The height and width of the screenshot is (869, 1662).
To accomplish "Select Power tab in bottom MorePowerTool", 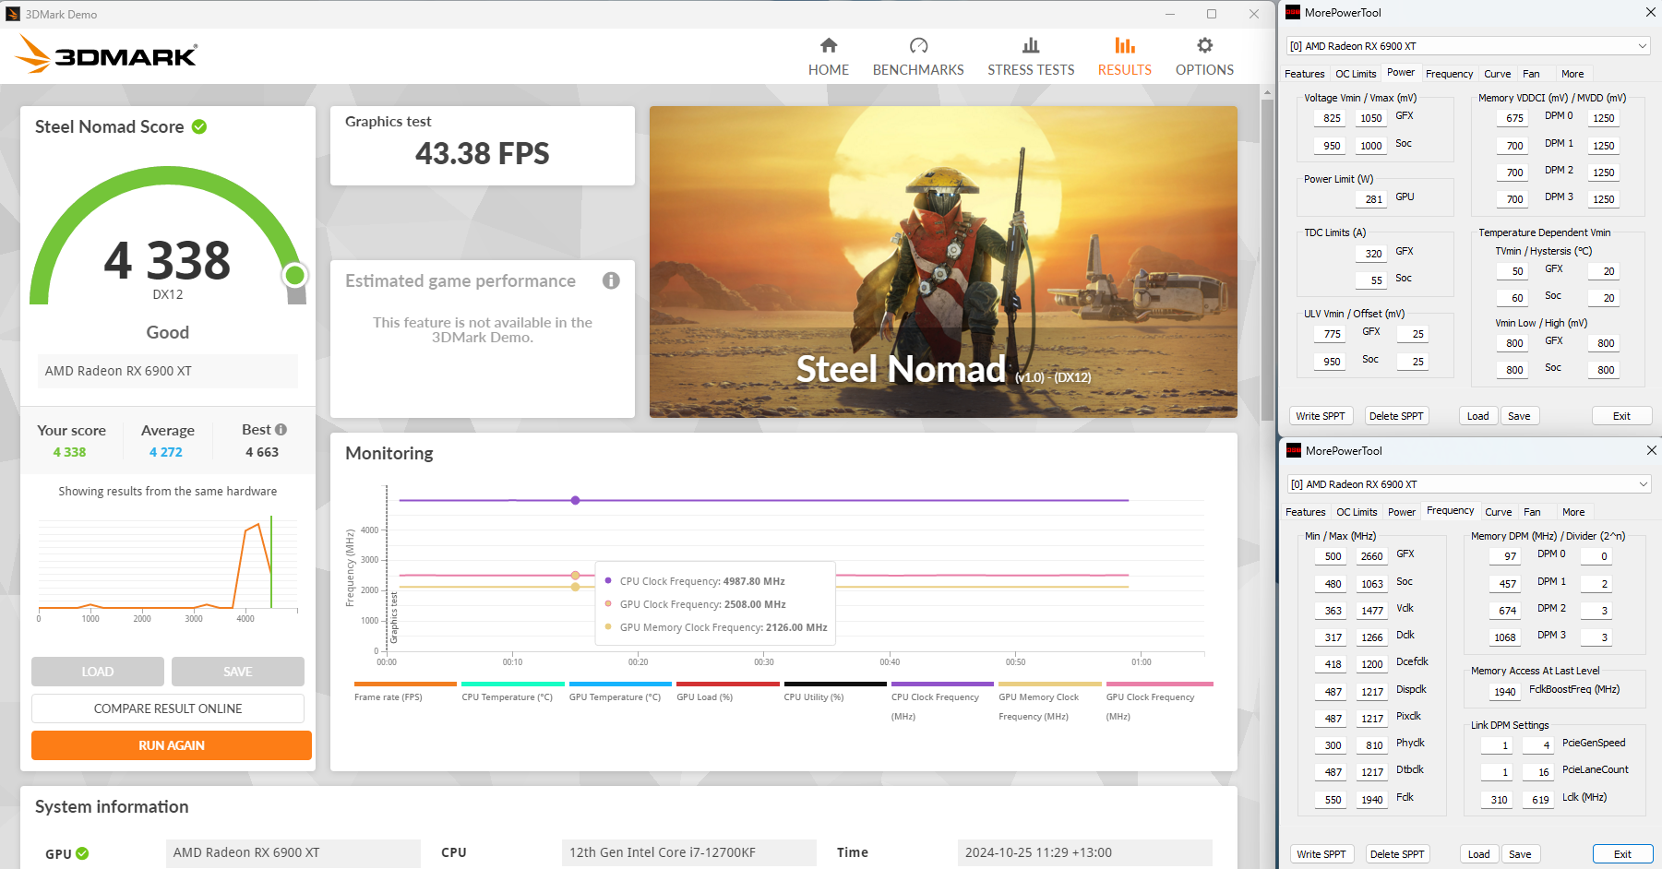I will (1401, 512).
